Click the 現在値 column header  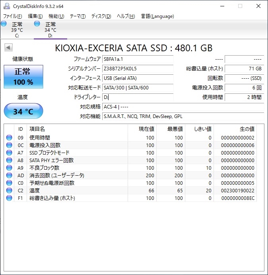(x=142, y=129)
